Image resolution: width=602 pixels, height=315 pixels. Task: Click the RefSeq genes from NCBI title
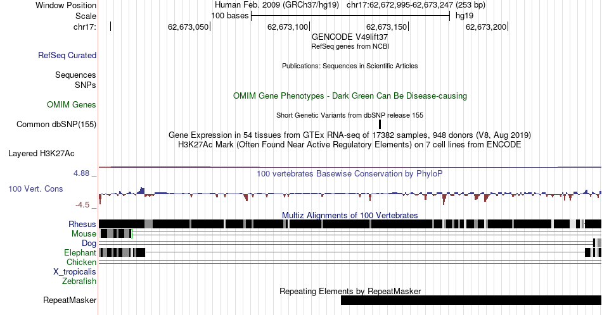350,46
